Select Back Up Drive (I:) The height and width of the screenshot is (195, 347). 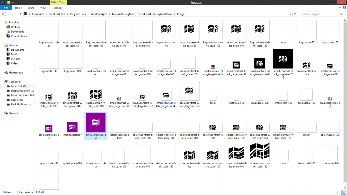[x=20, y=105]
